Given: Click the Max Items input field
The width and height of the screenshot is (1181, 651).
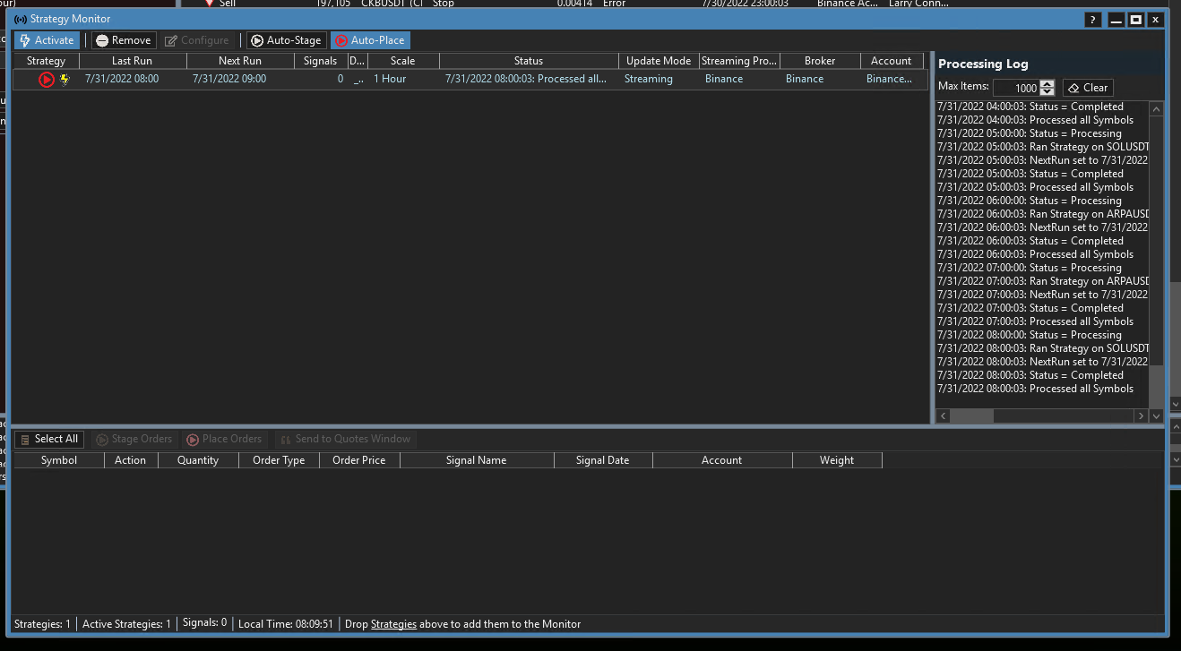Looking at the screenshot, I should pyautogui.click(x=1016, y=88).
